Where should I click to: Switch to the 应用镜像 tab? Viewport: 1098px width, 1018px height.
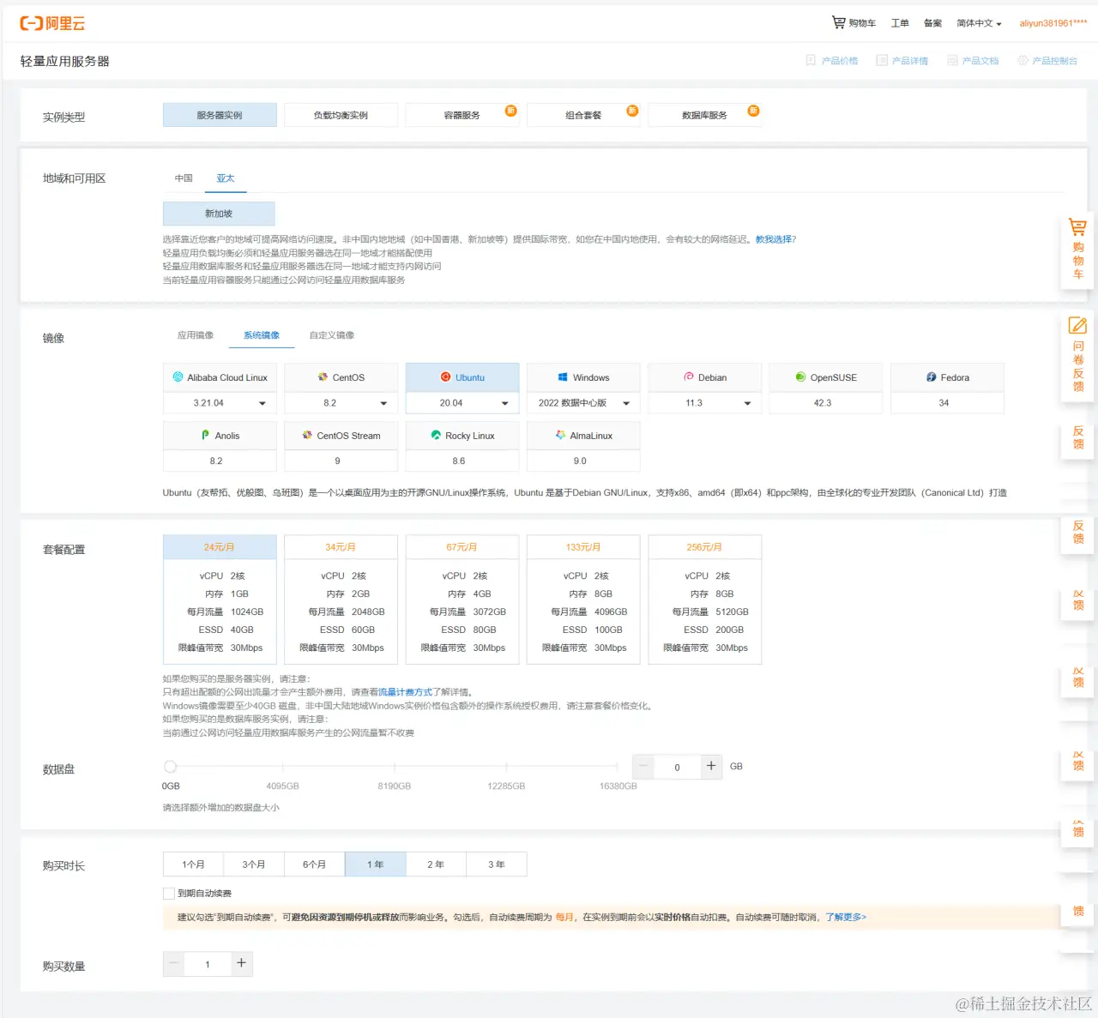pyautogui.click(x=196, y=335)
